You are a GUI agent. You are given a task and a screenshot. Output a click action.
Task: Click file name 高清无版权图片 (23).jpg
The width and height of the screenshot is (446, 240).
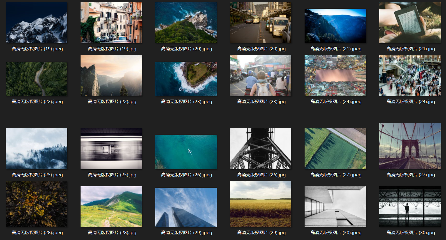tap(261, 102)
